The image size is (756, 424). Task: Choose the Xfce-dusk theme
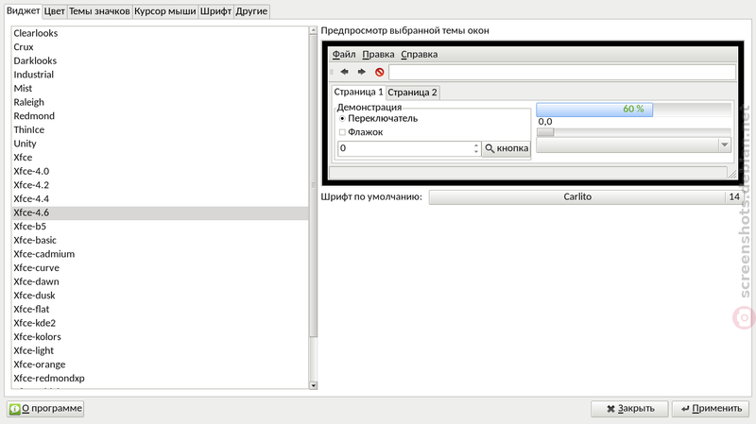[x=160, y=296]
